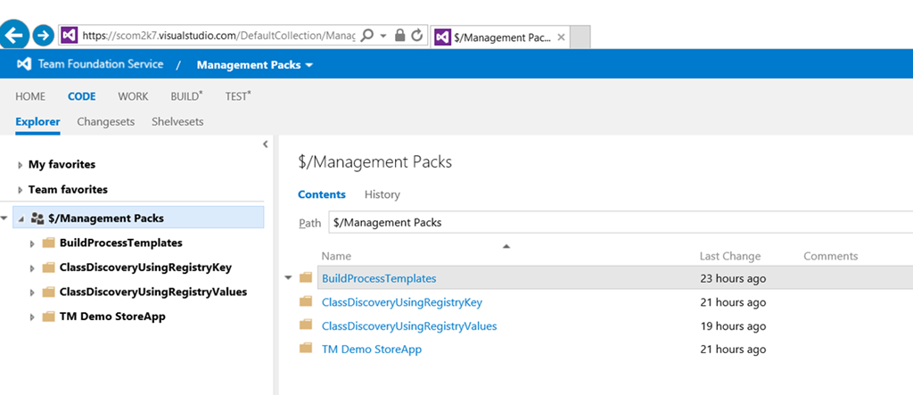Click TM Demo StoreApp folder icon in list
913x395 pixels.
coord(307,349)
